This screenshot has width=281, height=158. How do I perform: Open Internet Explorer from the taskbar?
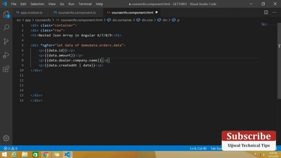coord(14,154)
